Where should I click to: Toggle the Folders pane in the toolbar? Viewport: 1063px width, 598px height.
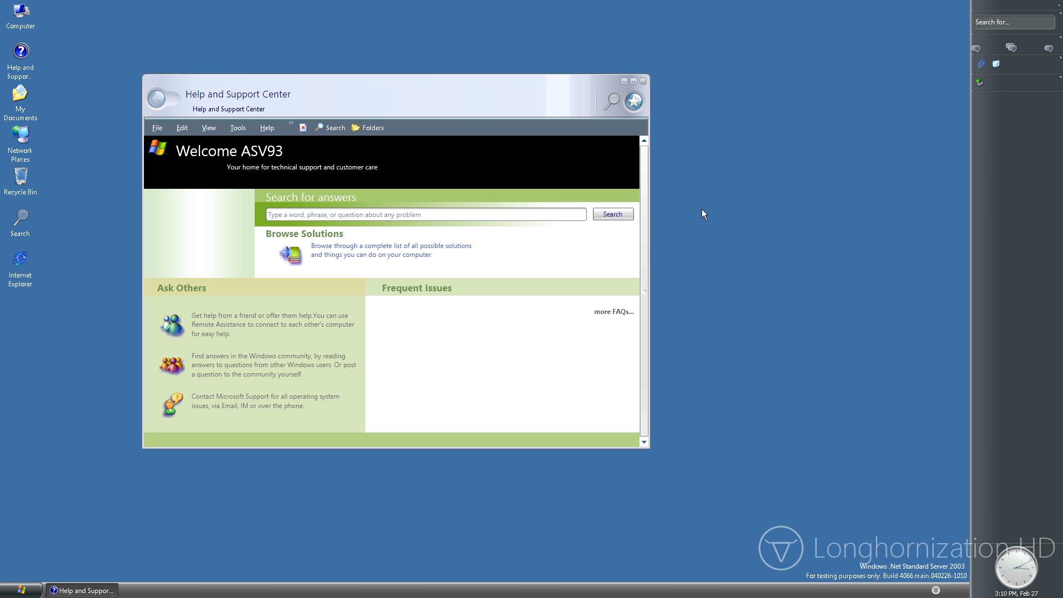(x=368, y=128)
